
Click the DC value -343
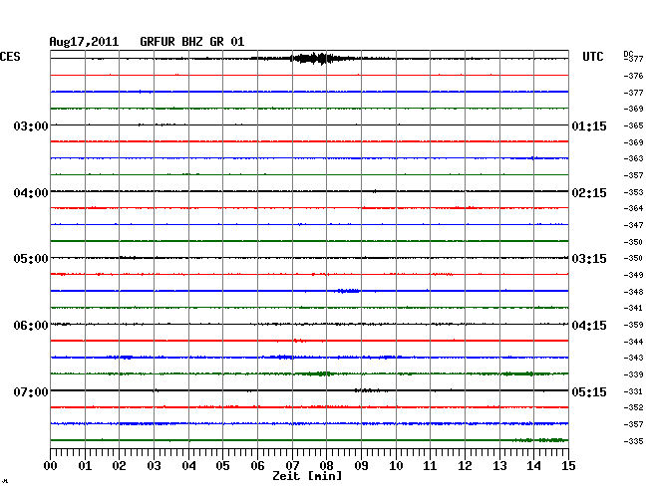coord(633,358)
